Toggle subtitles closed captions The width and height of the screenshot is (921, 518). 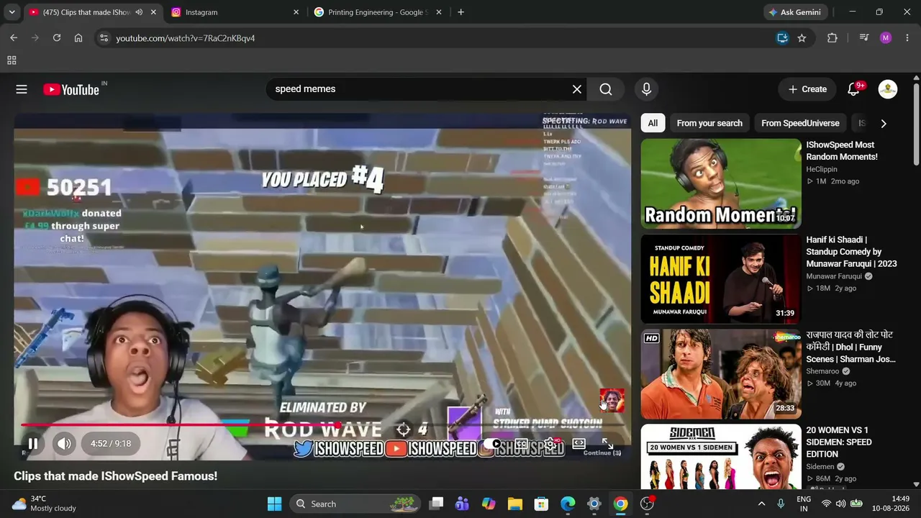521,444
